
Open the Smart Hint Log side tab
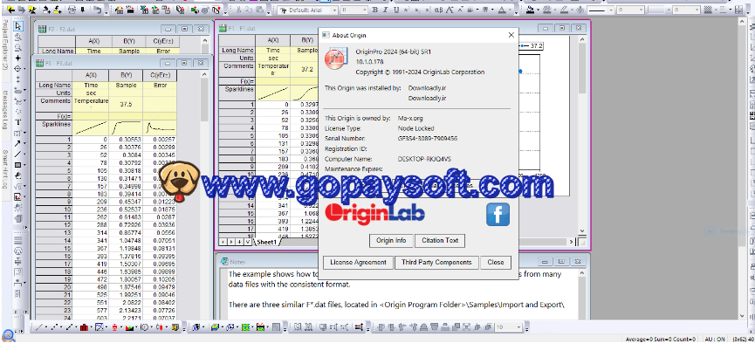click(x=5, y=168)
